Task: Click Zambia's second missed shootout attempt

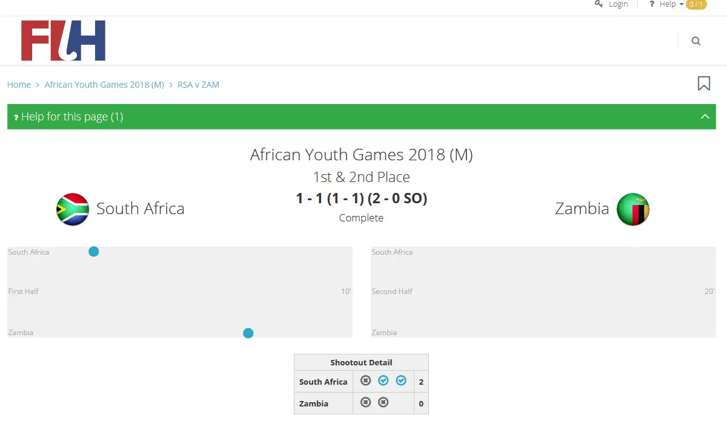Action: pos(383,402)
